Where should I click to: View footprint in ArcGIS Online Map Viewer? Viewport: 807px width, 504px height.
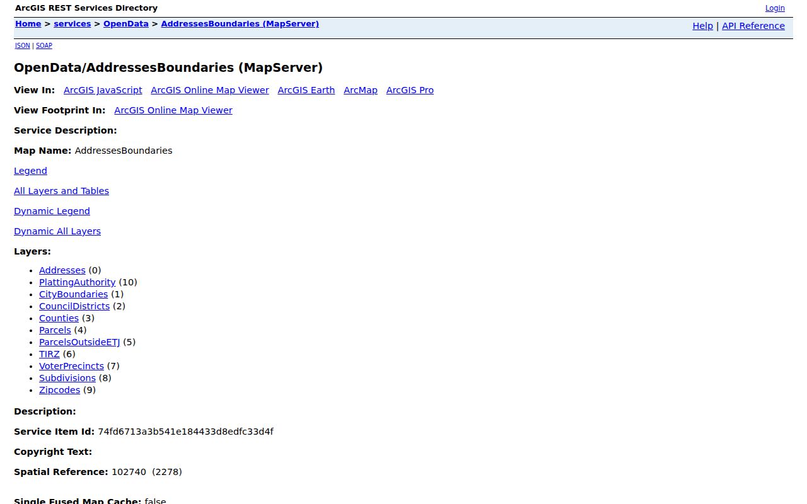[173, 110]
